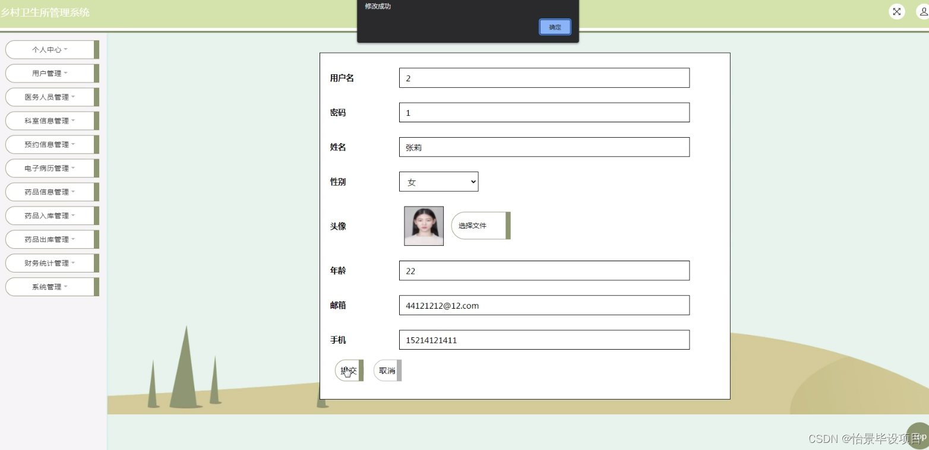
Task: Confirm the 修改成功 dialog with 确定
Action: [554, 27]
